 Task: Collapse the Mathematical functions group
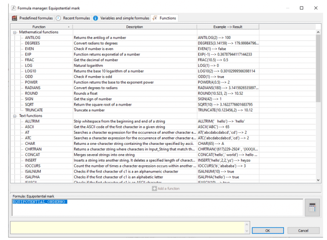point(14,32)
